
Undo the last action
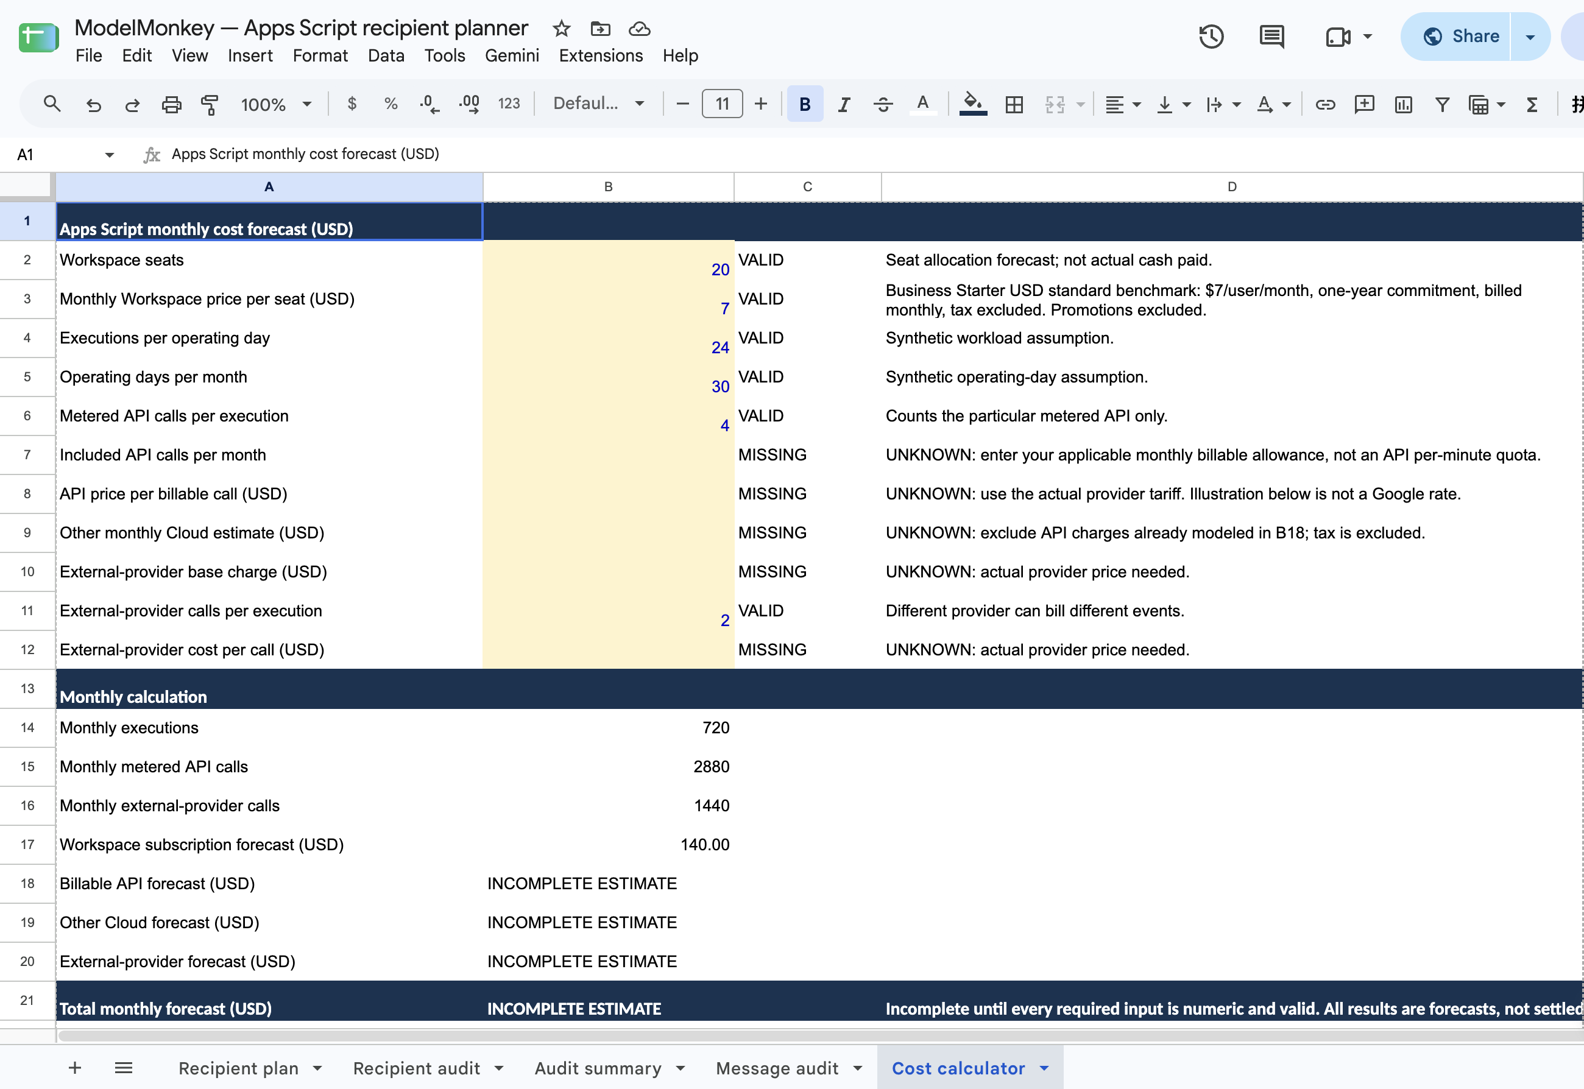pyautogui.click(x=93, y=104)
